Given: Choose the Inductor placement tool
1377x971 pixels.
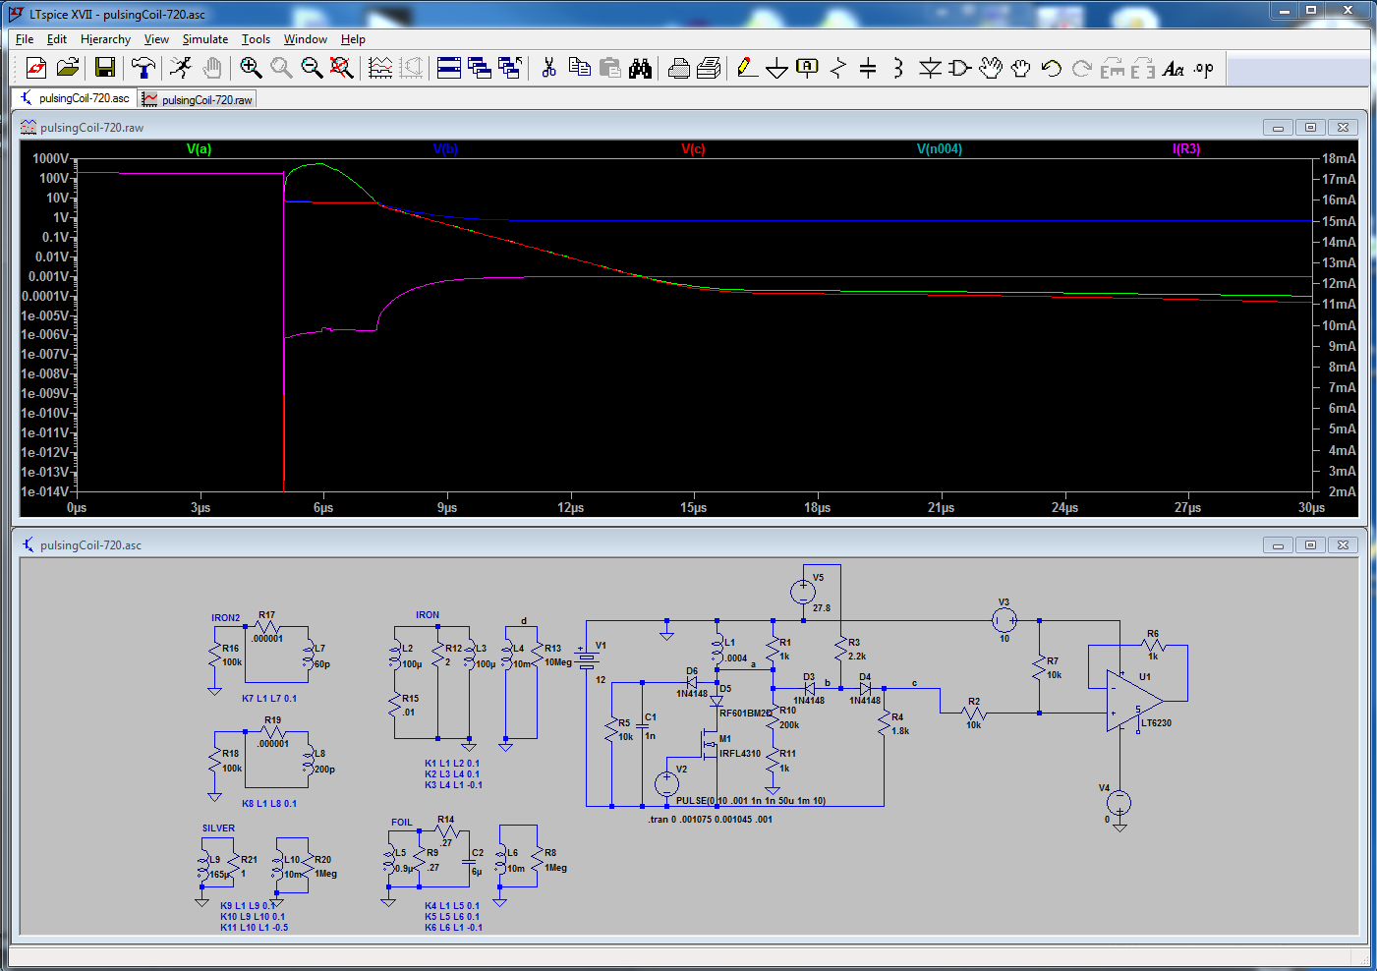Looking at the screenshot, I should point(898,67).
